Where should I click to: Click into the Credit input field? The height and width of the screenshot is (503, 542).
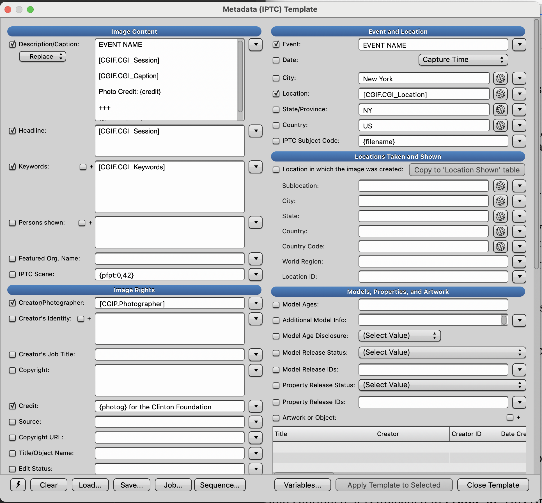169,407
